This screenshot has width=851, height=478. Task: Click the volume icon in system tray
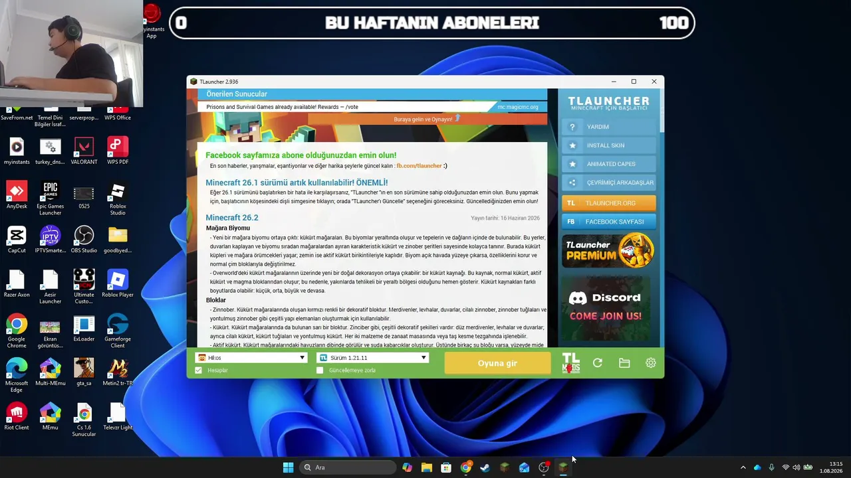coord(796,467)
